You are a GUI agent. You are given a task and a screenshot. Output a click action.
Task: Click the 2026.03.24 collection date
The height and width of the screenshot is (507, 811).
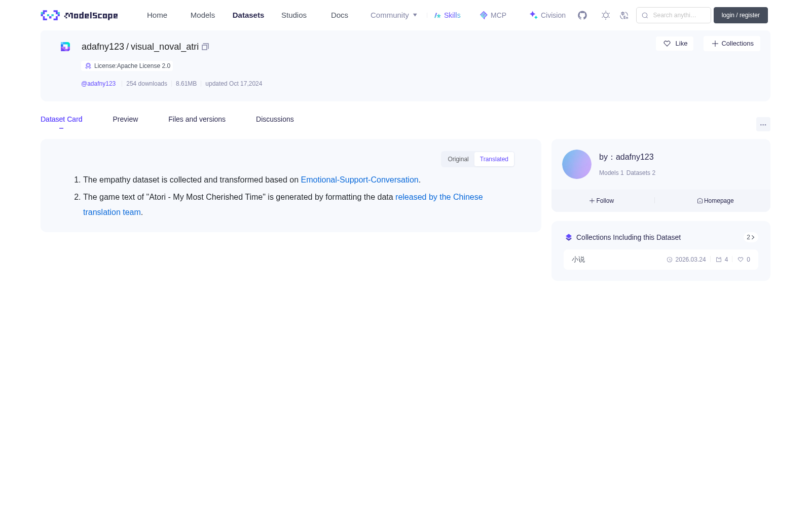[x=690, y=260]
